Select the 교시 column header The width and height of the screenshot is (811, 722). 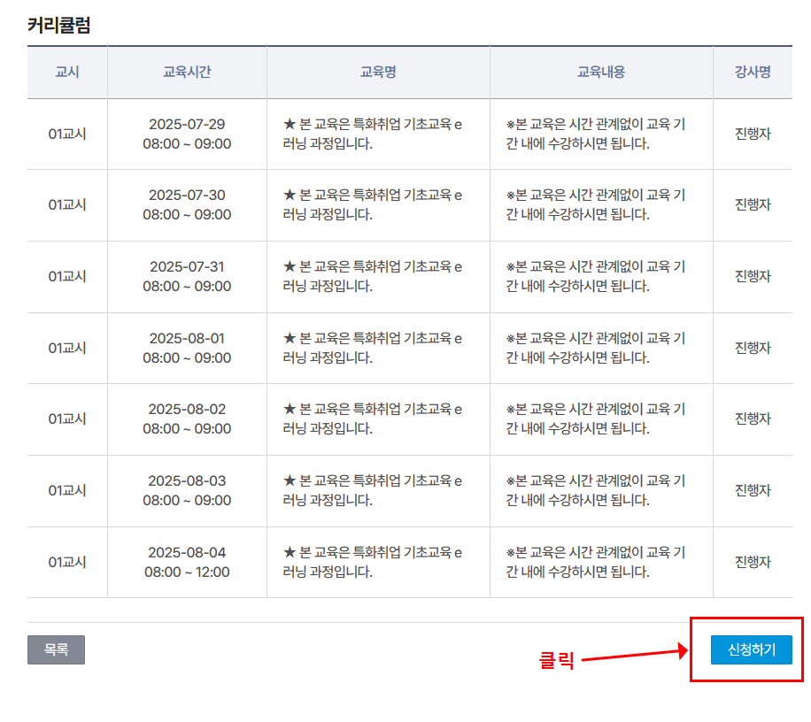66,73
